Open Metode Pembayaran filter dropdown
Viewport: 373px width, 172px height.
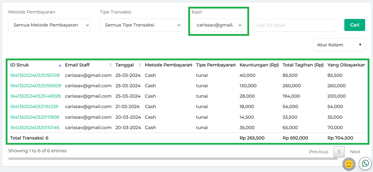(49, 25)
